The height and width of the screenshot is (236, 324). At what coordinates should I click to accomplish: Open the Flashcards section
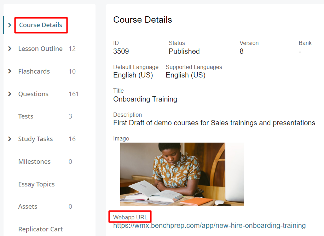[x=34, y=71]
